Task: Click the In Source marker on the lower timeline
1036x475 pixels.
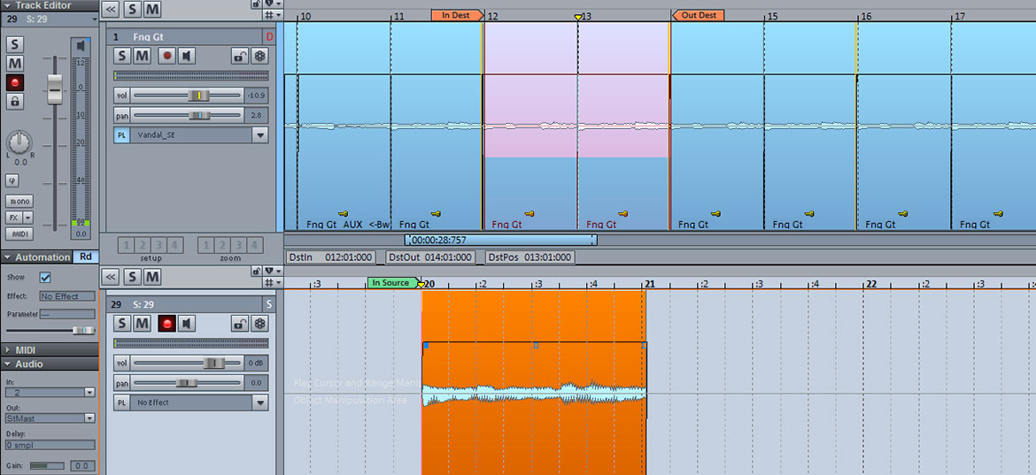Action: (393, 283)
